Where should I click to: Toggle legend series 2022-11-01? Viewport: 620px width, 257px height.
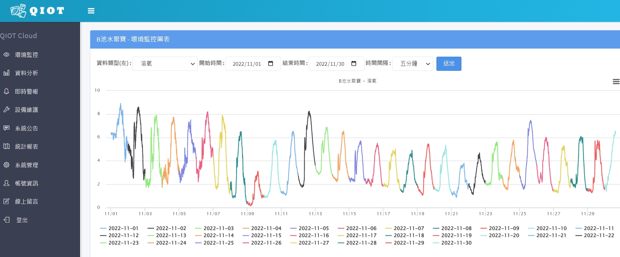click(119, 228)
